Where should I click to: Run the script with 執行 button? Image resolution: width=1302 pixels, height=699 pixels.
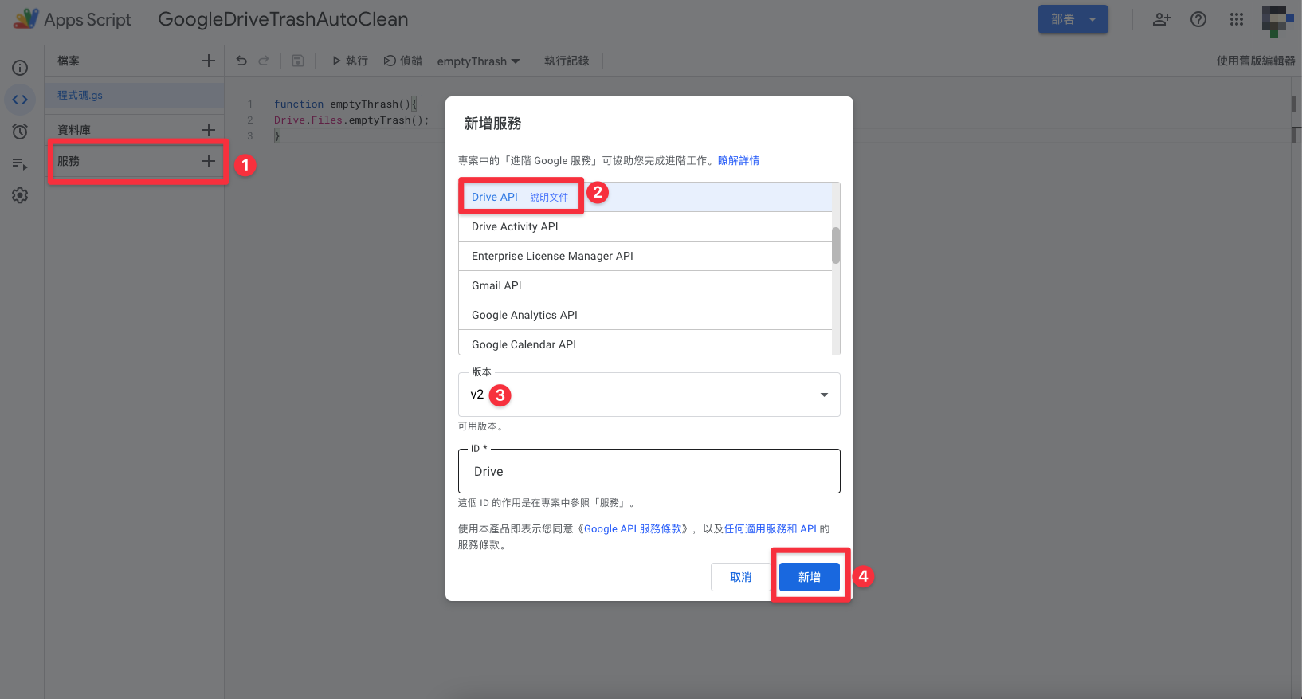(350, 61)
